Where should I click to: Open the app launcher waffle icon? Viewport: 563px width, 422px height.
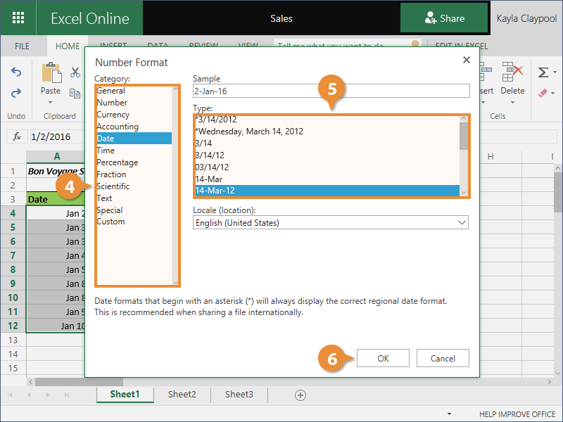[18, 18]
